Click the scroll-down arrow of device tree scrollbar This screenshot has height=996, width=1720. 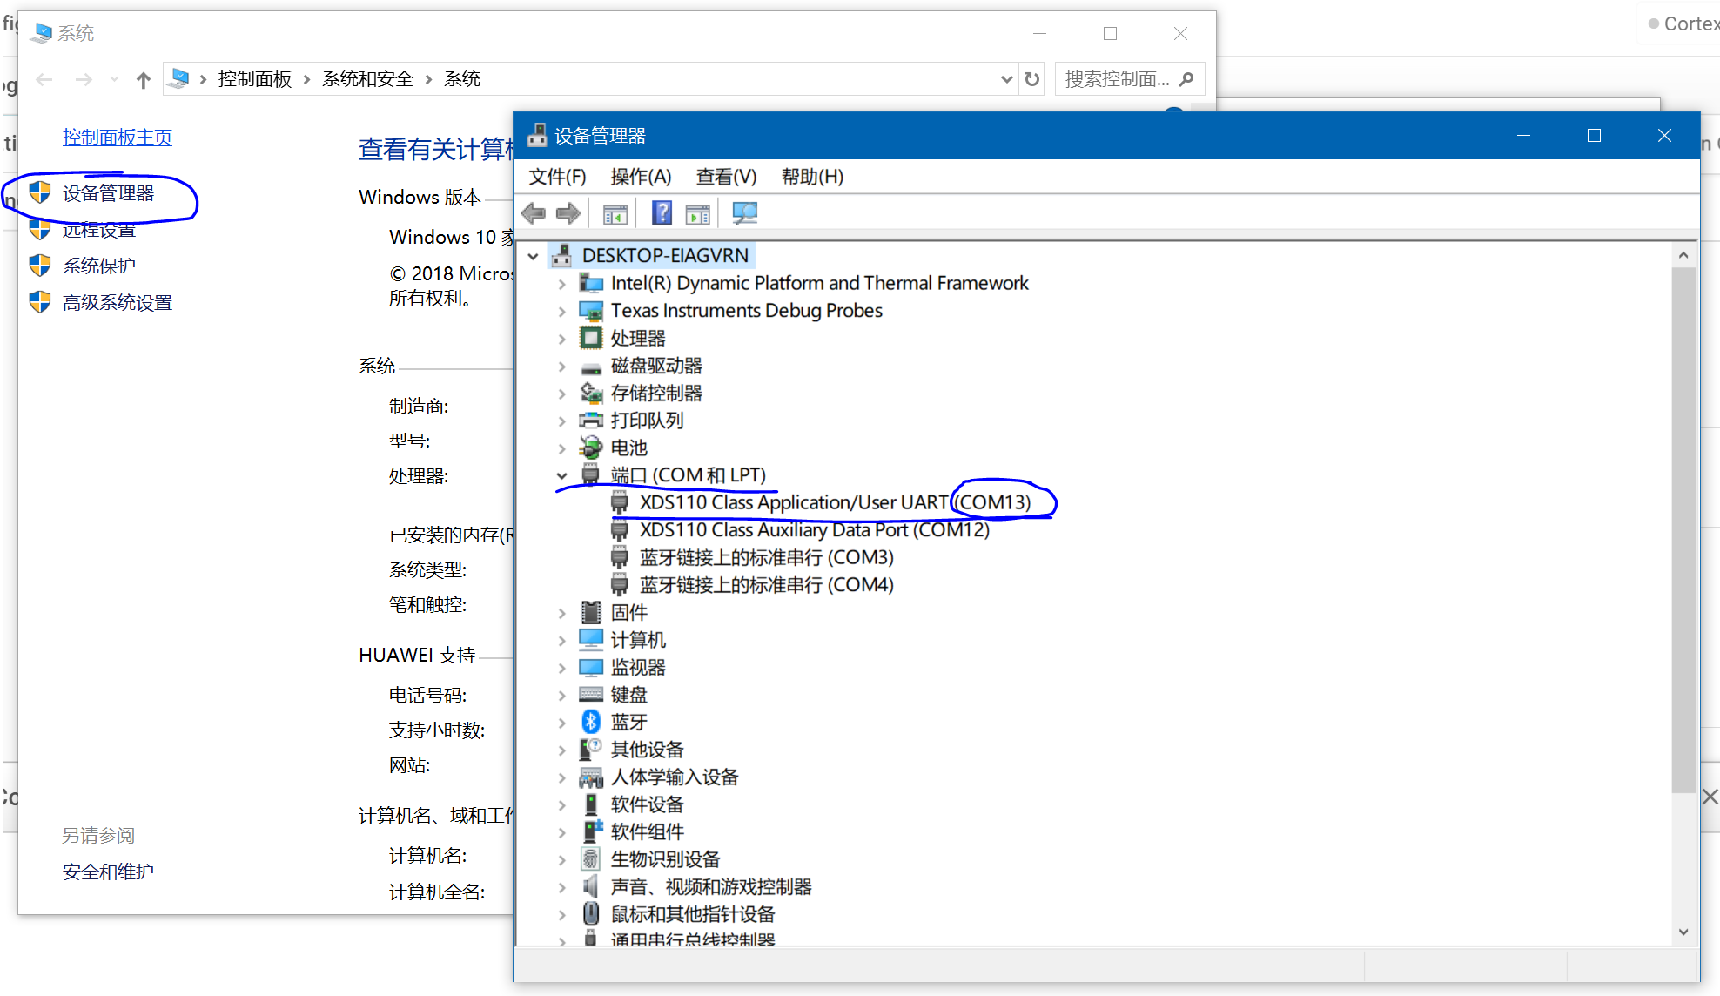pyautogui.click(x=1683, y=932)
